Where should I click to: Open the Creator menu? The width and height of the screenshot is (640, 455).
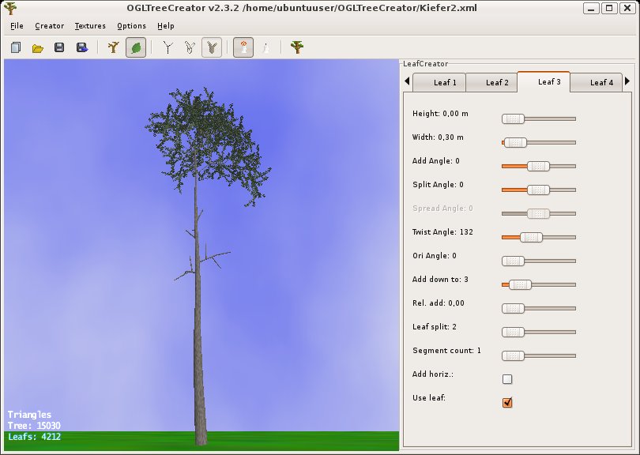click(49, 26)
